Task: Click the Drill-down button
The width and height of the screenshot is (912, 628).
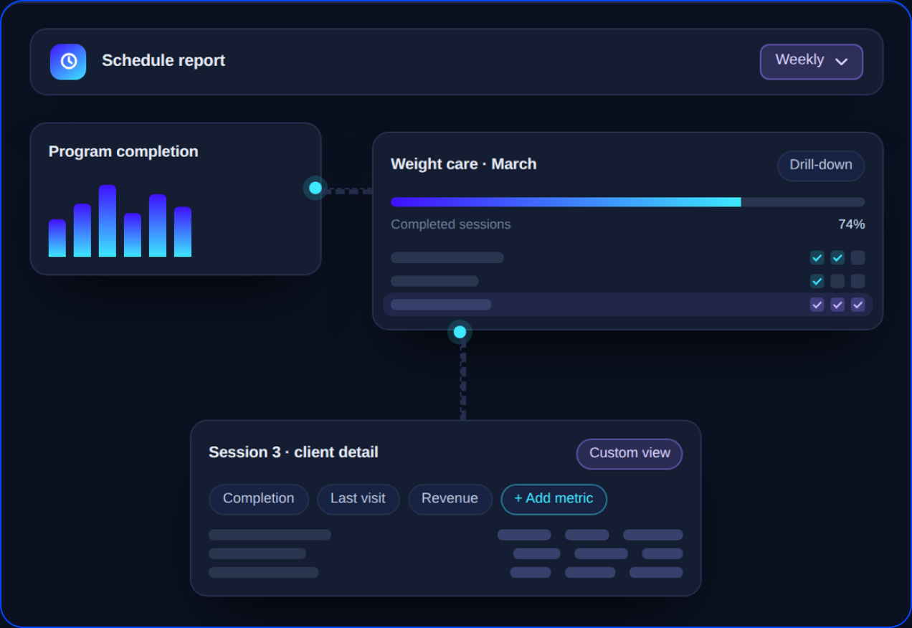Action: click(821, 166)
